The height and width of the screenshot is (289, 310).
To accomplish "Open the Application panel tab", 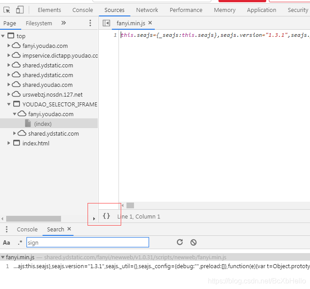I will 261,10.
